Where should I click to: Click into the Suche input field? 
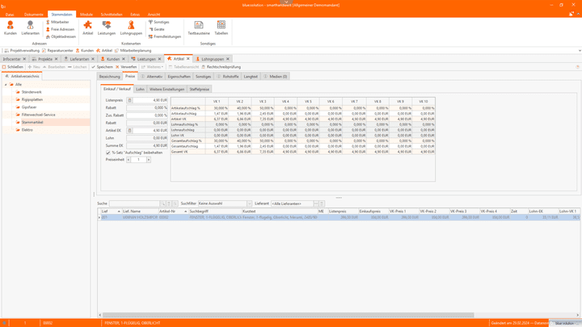coord(133,203)
